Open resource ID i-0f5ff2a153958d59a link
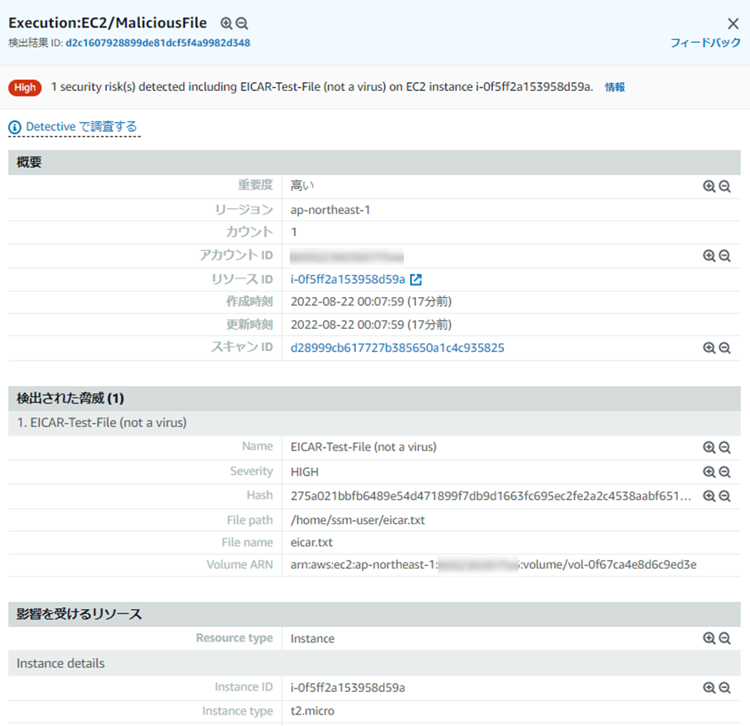 348,279
